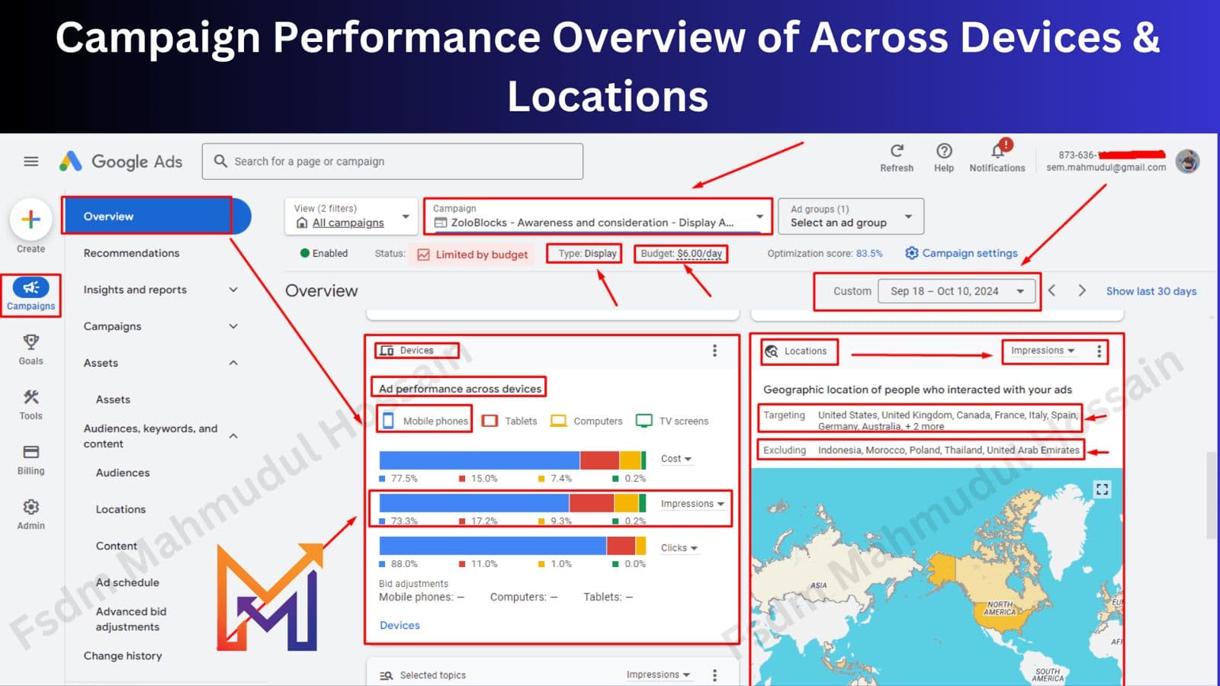Click the account profile avatar

[x=1187, y=162]
